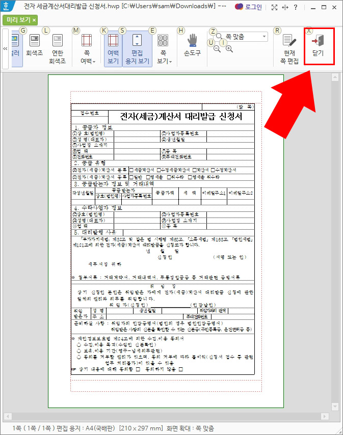343x435 pixels.
Task: Maximize the Hangul window
Action: (x=324, y=7)
